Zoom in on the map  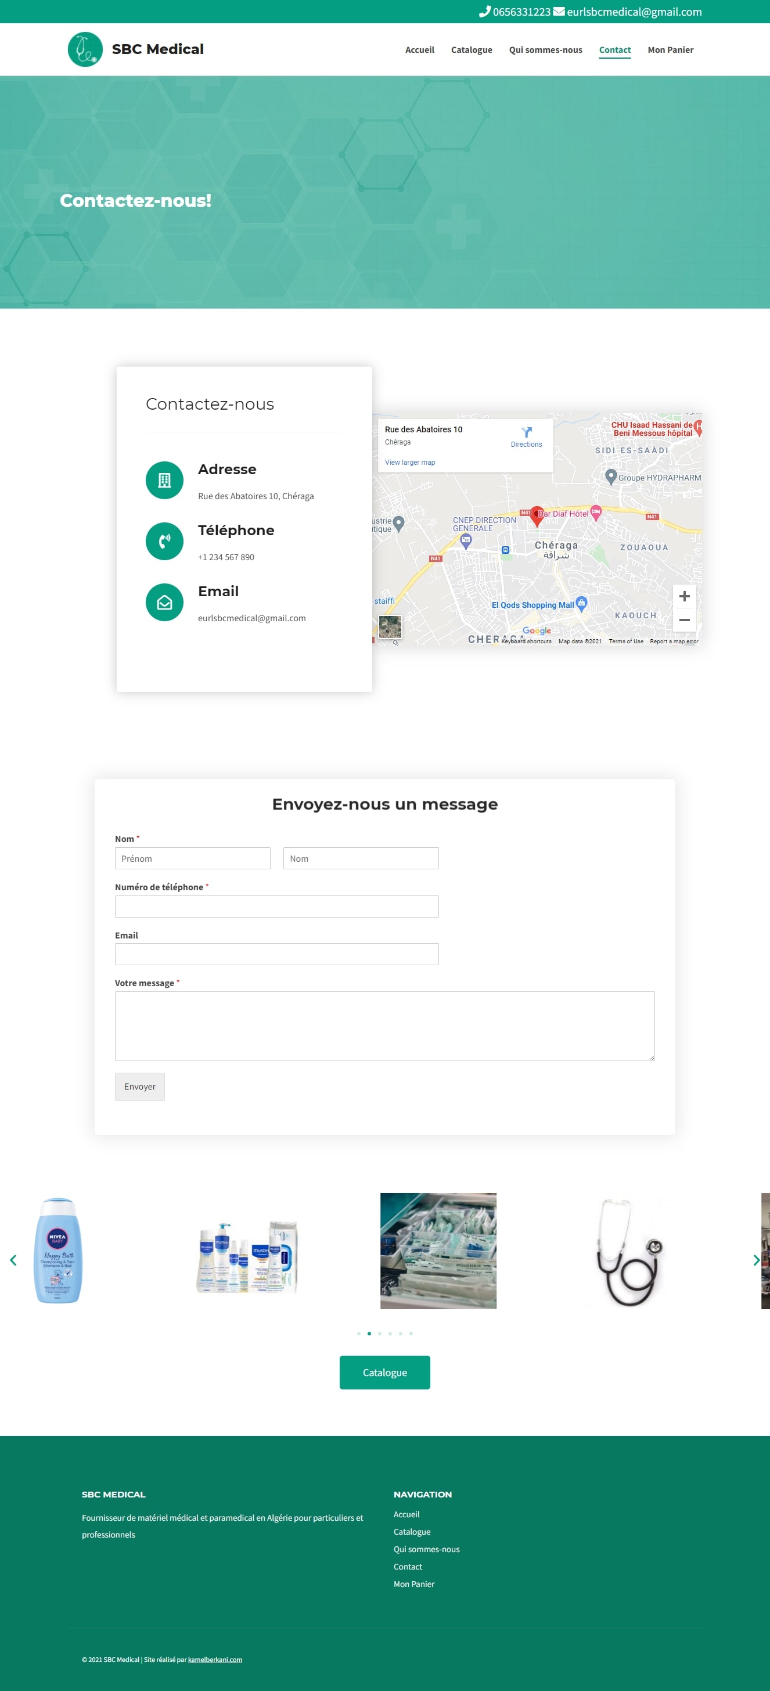(684, 596)
